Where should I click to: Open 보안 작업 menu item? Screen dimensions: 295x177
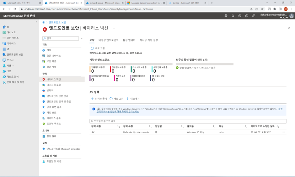(x=49, y=67)
